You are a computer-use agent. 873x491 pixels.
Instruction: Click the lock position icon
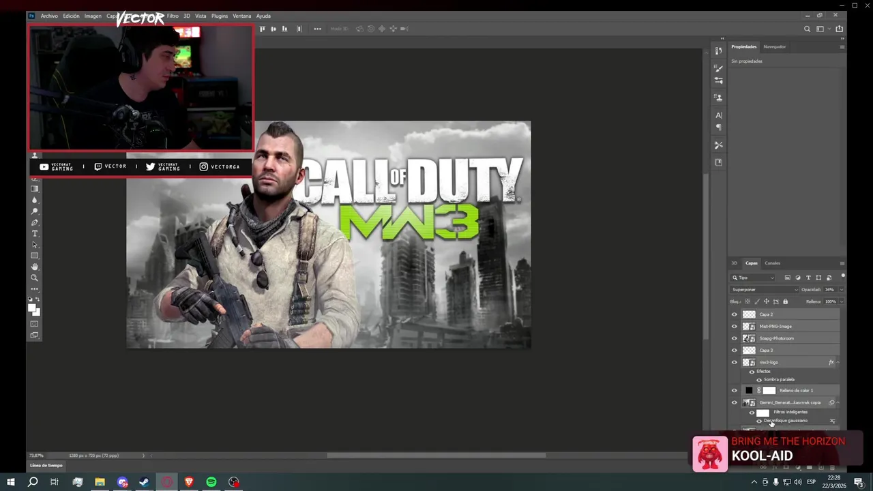(x=766, y=301)
